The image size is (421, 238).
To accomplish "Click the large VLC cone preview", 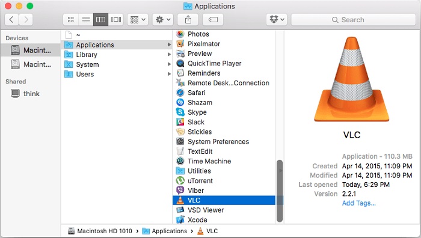I will click(x=352, y=79).
